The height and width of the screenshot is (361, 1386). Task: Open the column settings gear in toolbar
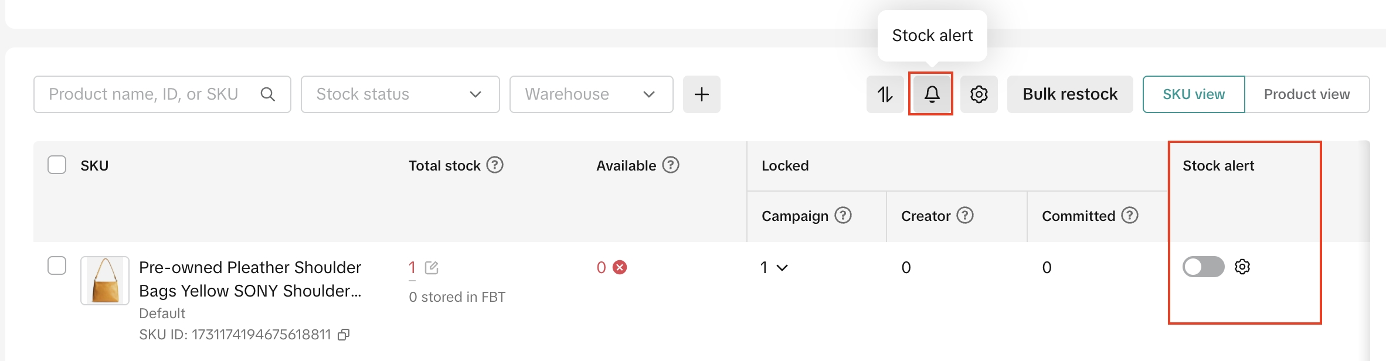pos(979,94)
